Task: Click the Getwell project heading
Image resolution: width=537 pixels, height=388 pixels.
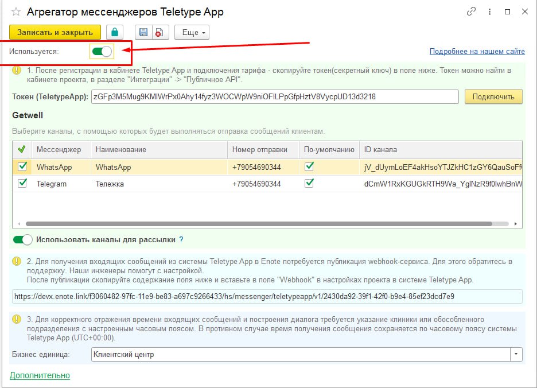Action: (x=28, y=115)
